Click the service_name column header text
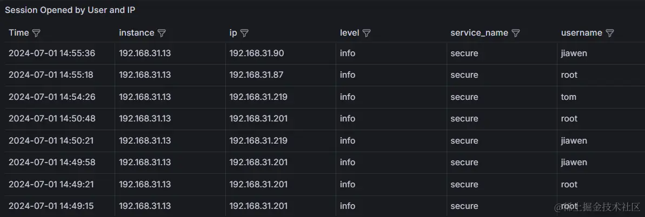This screenshot has height=217, width=645. (479, 33)
